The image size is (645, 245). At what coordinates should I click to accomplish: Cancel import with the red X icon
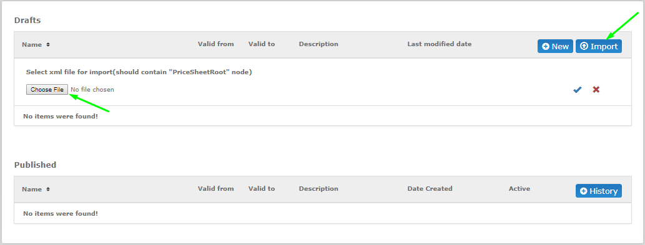point(596,90)
